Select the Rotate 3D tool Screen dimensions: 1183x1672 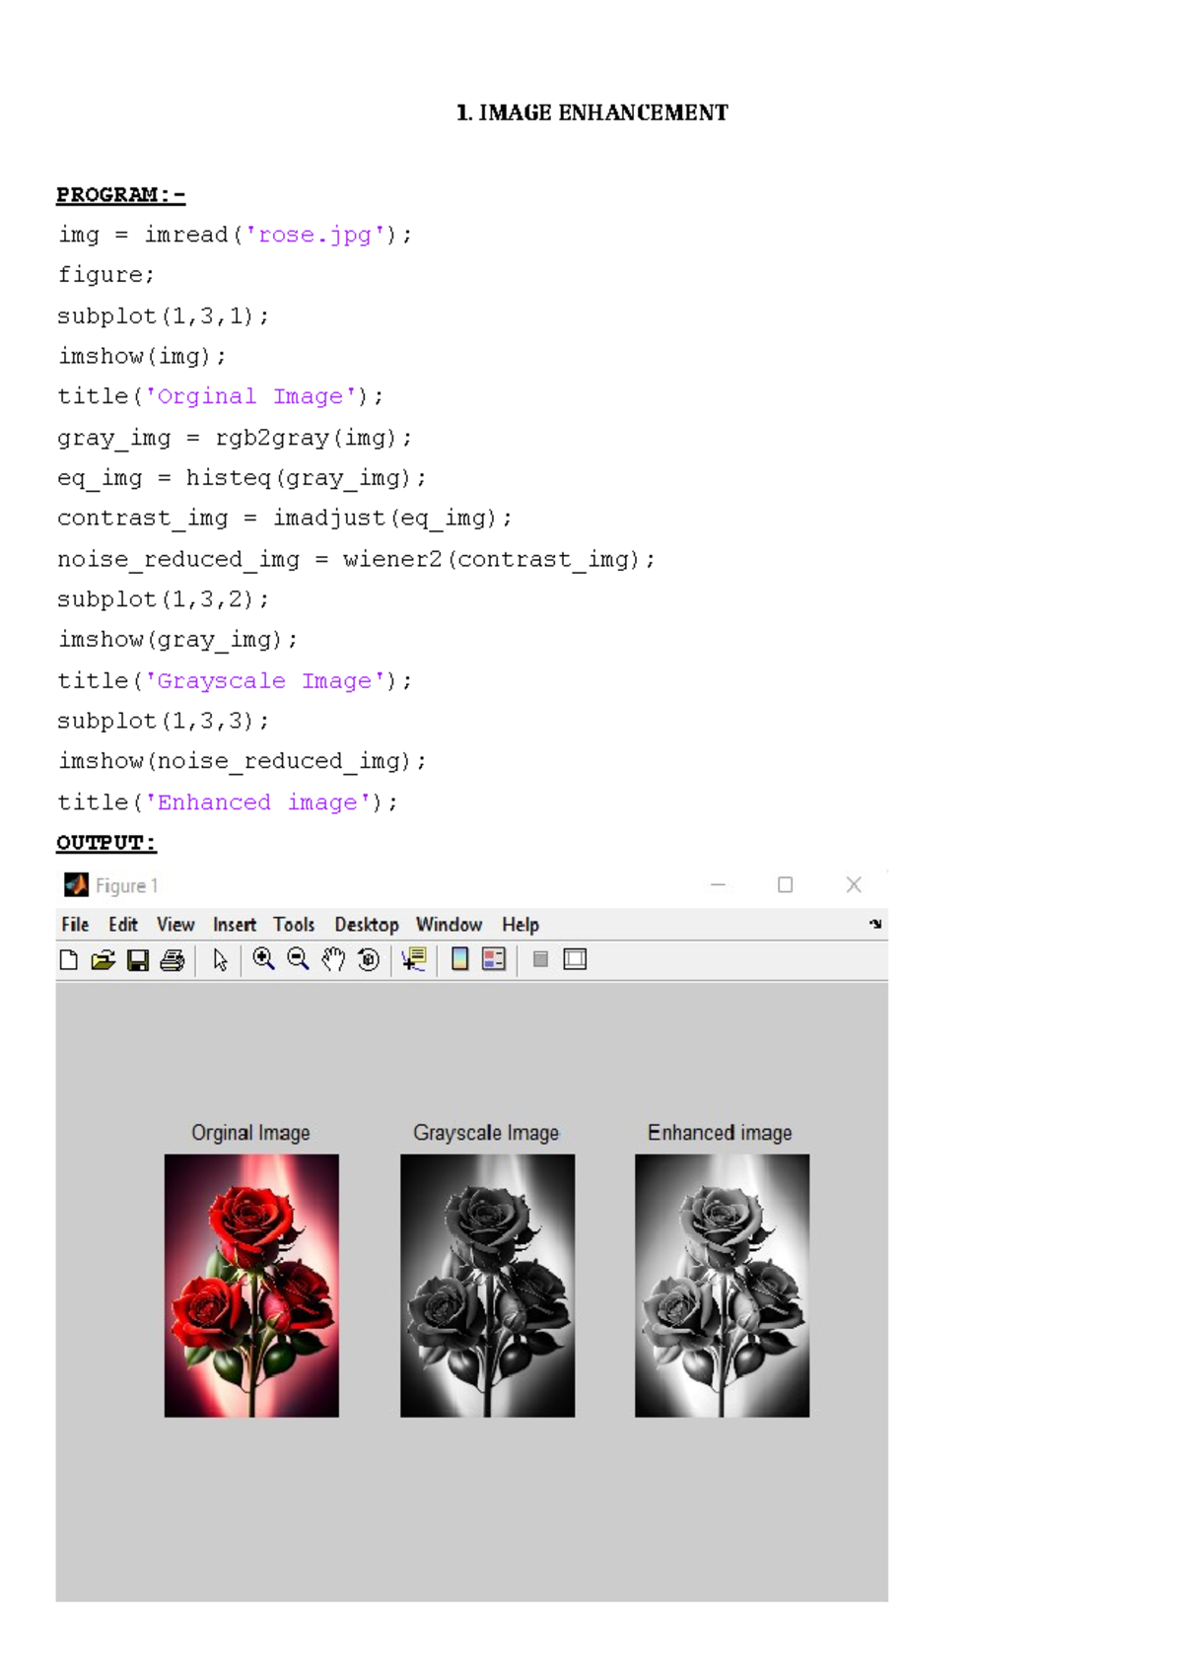click(x=369, y=959)
